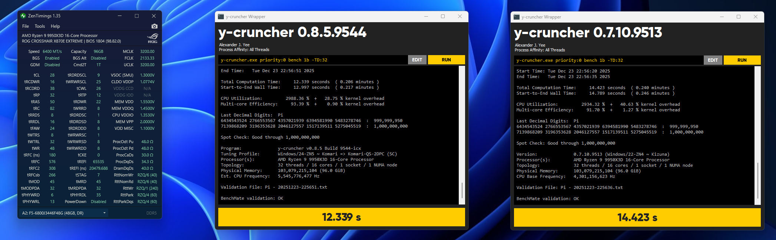Click RUN in y-cruncher 0.7.10.9513 window

tap(742, 60)
